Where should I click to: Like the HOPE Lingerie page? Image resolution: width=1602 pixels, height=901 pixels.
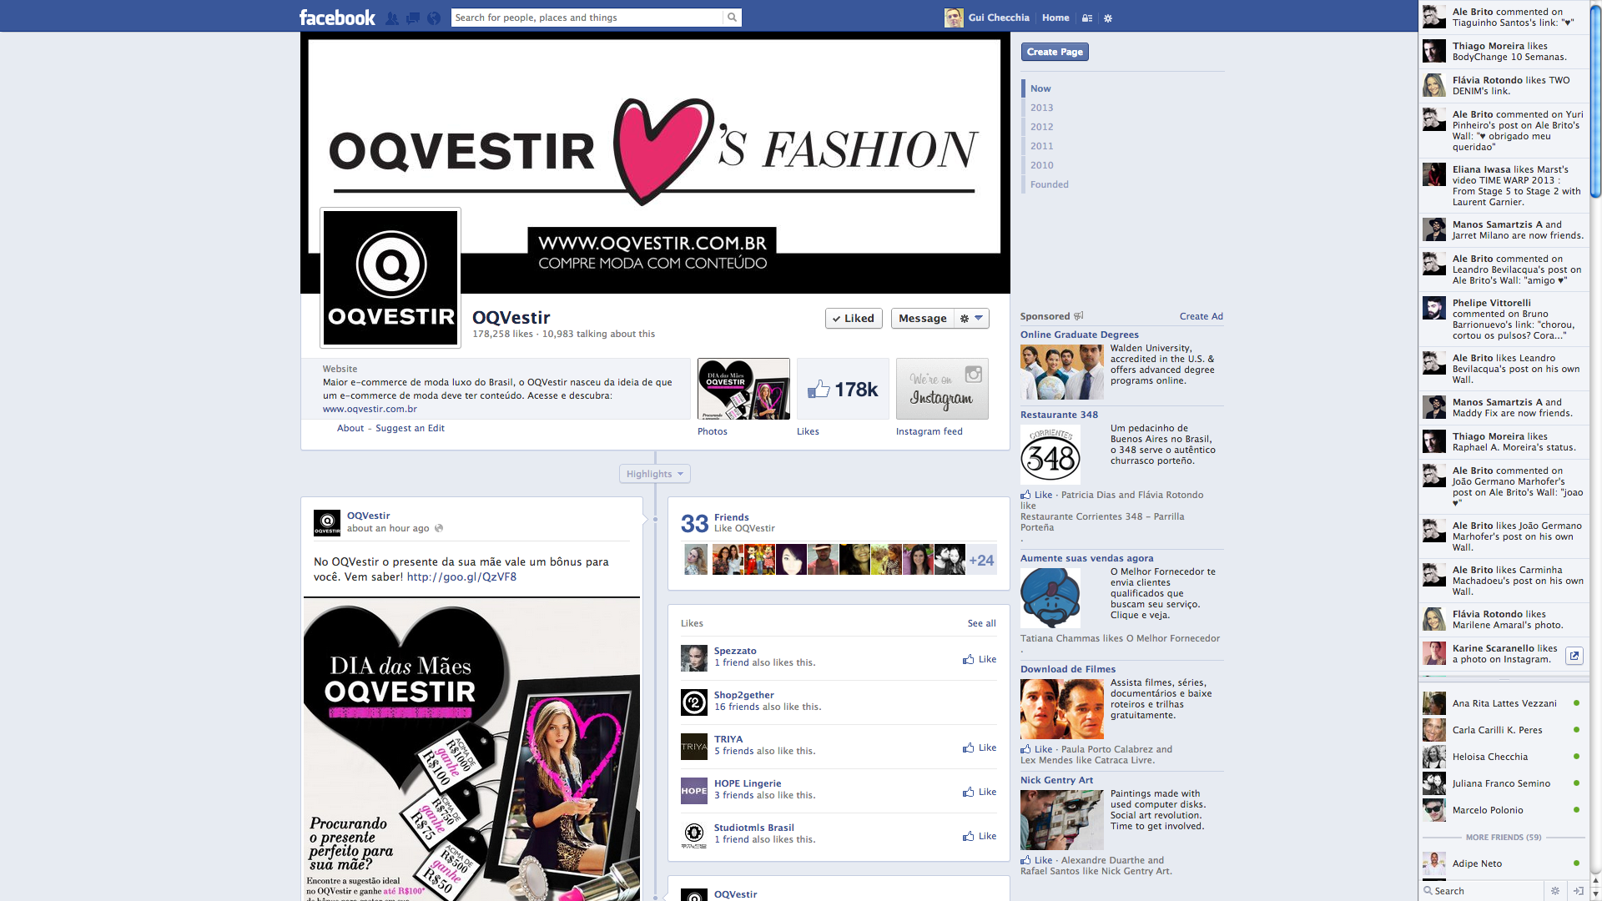click(x=980, y=792)
